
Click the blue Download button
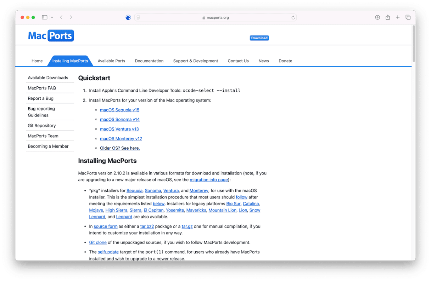coord(259,38)
